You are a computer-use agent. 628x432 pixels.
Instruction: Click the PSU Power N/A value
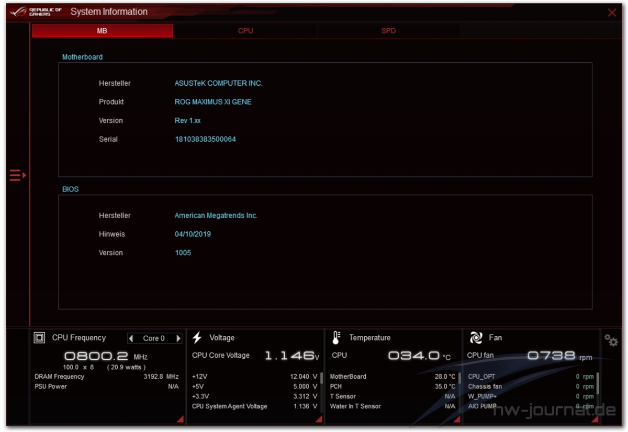click(173, 386)
